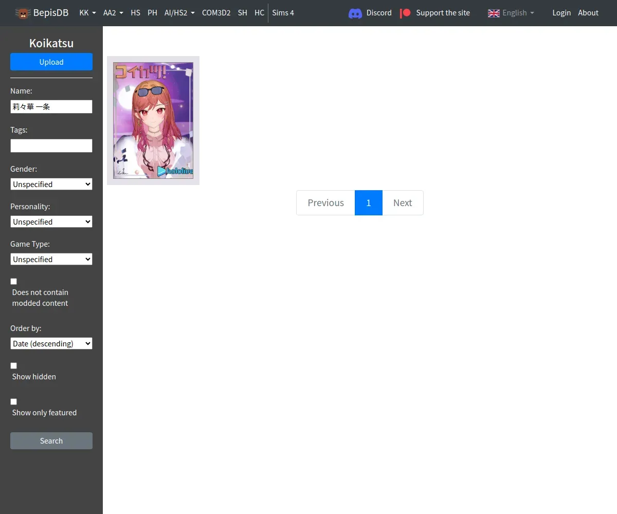The image size is (617, 514).
Task: Go to Next results page
Action: [x=403, y=203]
